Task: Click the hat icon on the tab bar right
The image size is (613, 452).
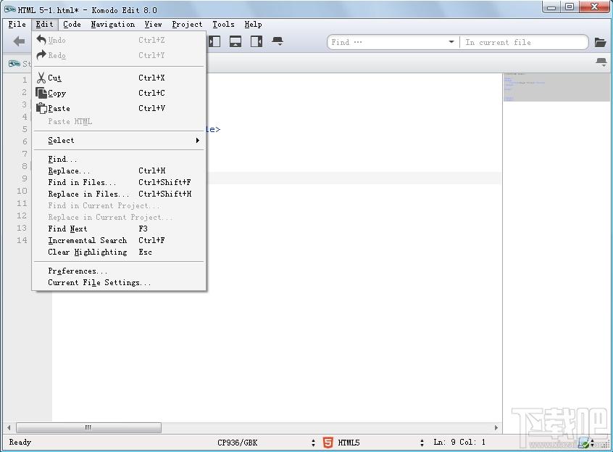Action: (x=601, y=62)
